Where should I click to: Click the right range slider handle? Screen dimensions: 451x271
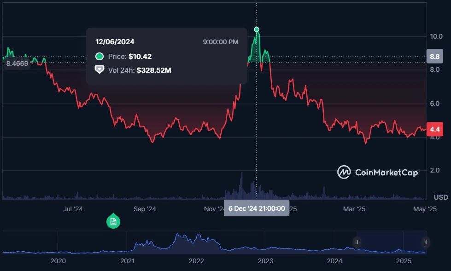pos(426,242)
